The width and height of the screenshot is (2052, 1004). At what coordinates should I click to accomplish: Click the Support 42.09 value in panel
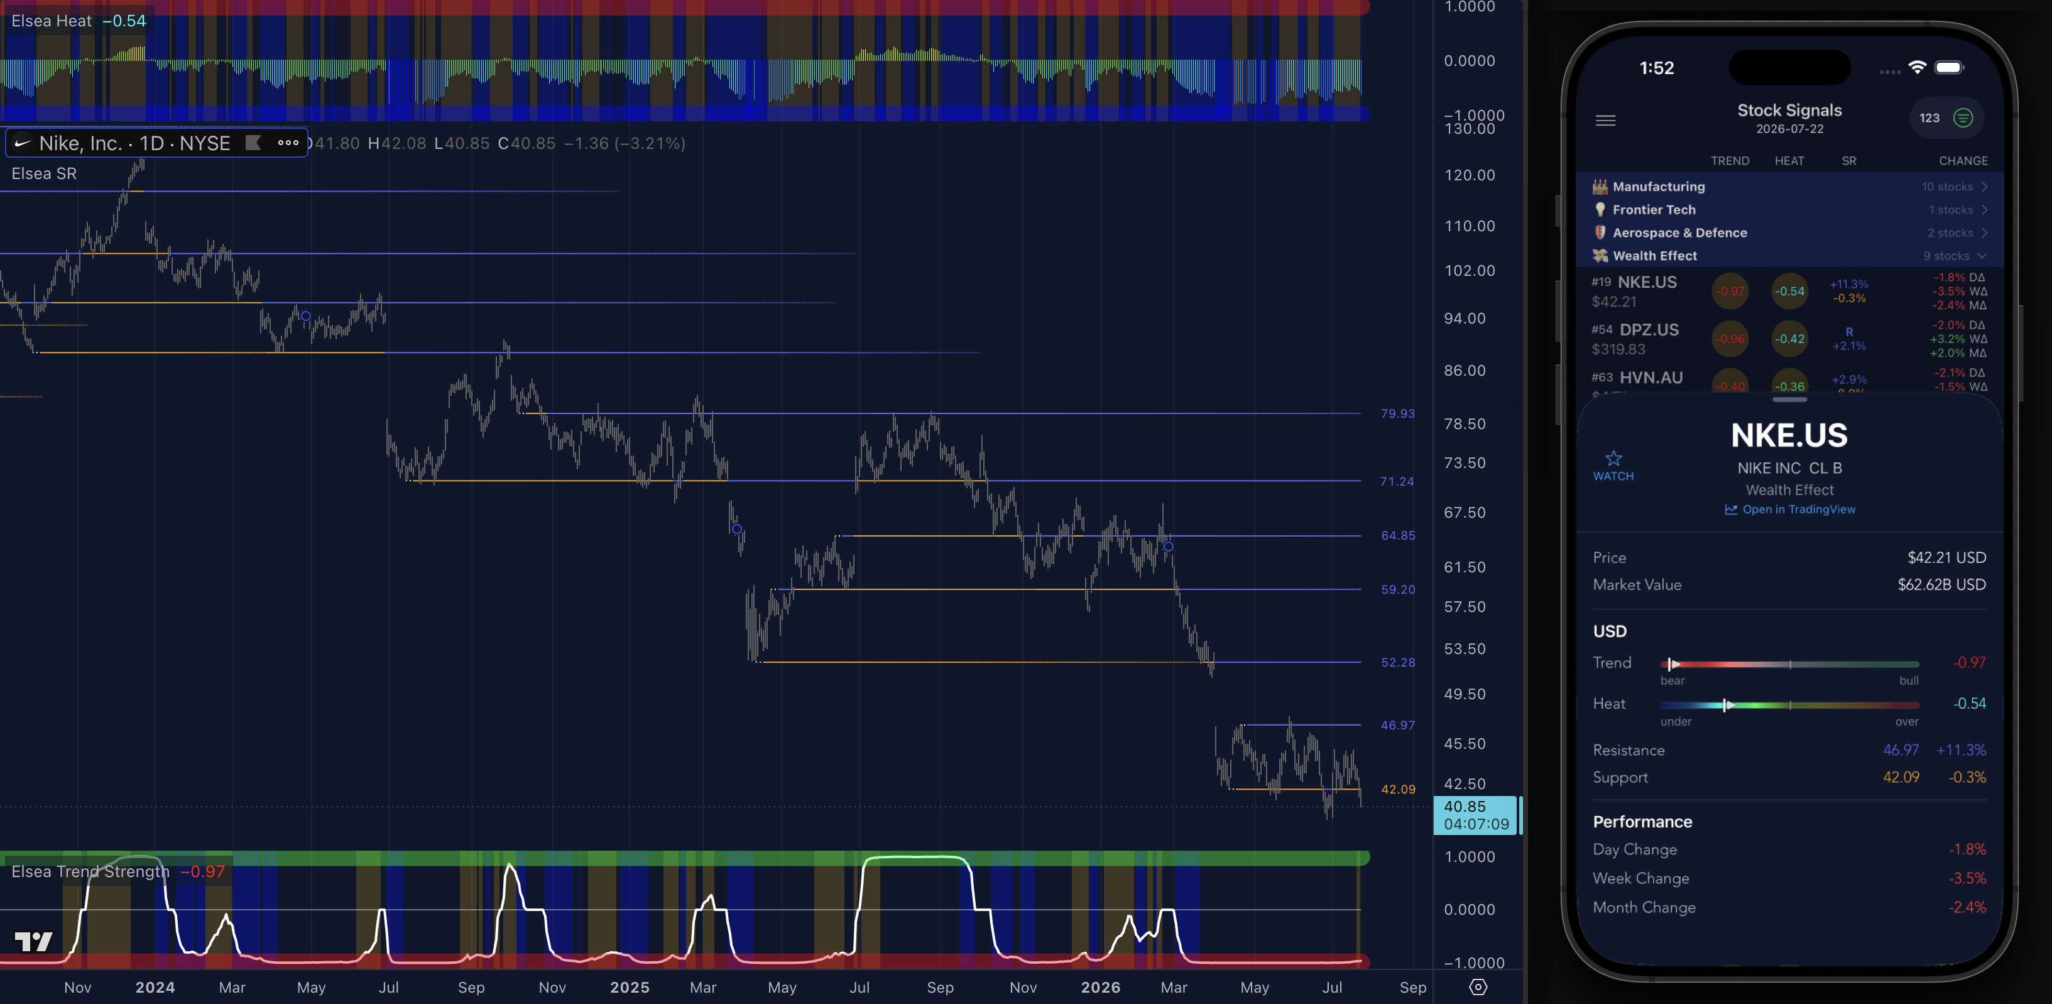point(1901,777)
